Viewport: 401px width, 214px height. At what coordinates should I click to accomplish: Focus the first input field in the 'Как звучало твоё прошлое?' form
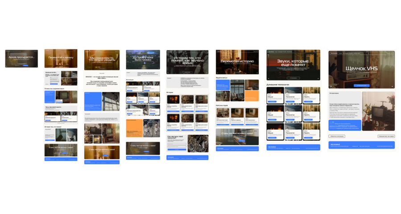tap(177, 144)
